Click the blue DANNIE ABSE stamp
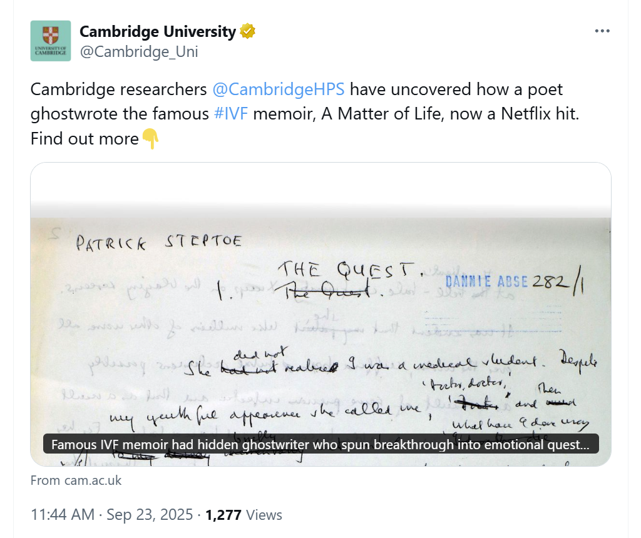The width and height of the screenshot is (641, 538). click(x=486, y=281)
